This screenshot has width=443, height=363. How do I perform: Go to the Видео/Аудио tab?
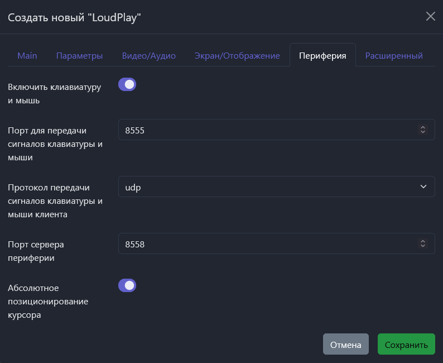click(x=148, y=56)
